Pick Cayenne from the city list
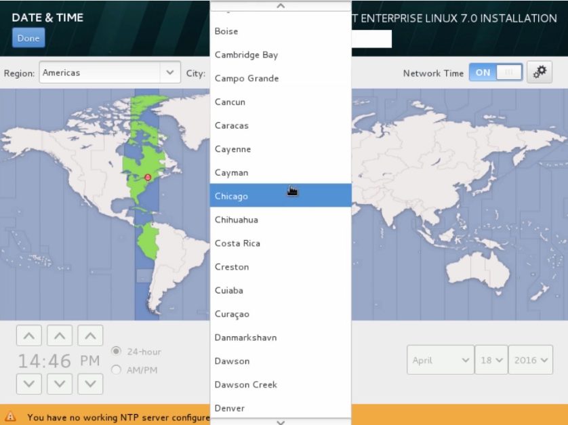This screenshot has width=568, height=425. (x=281, y=149)
